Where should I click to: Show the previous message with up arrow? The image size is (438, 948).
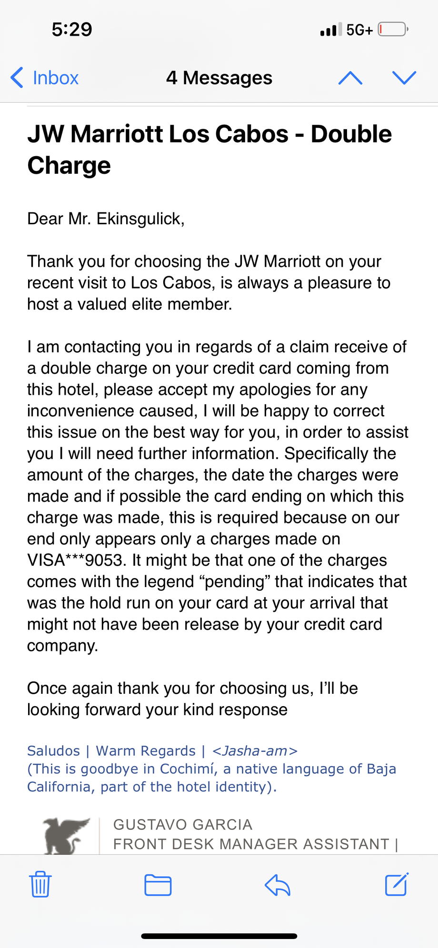point(350,78)
